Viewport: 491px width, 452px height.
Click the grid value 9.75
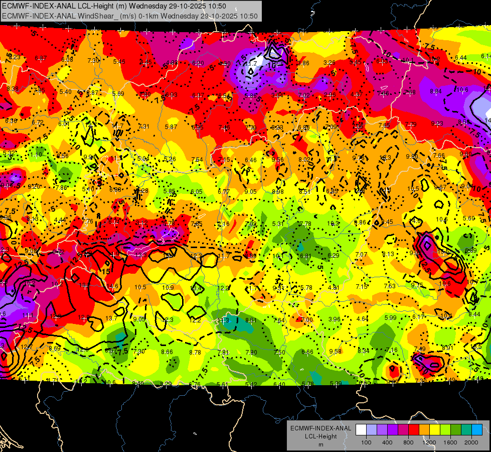[x=417, y=285]
